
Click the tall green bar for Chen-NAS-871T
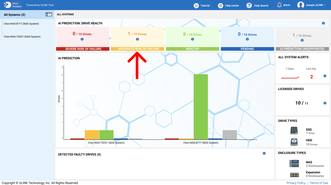[x=201, y=107]
